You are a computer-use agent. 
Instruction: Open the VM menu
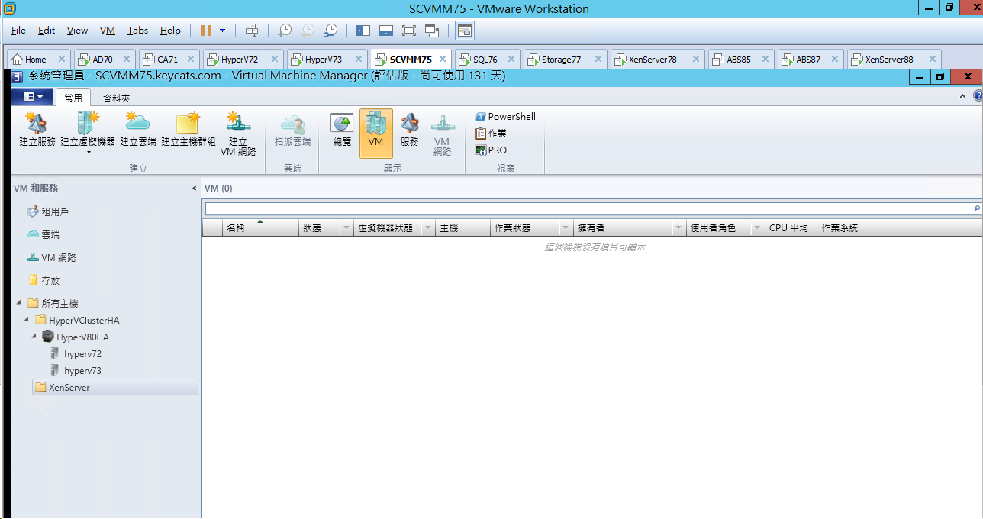tap(108, 31)
